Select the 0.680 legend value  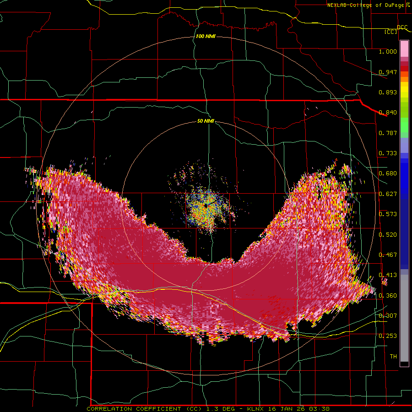click(x=388, y=173)
